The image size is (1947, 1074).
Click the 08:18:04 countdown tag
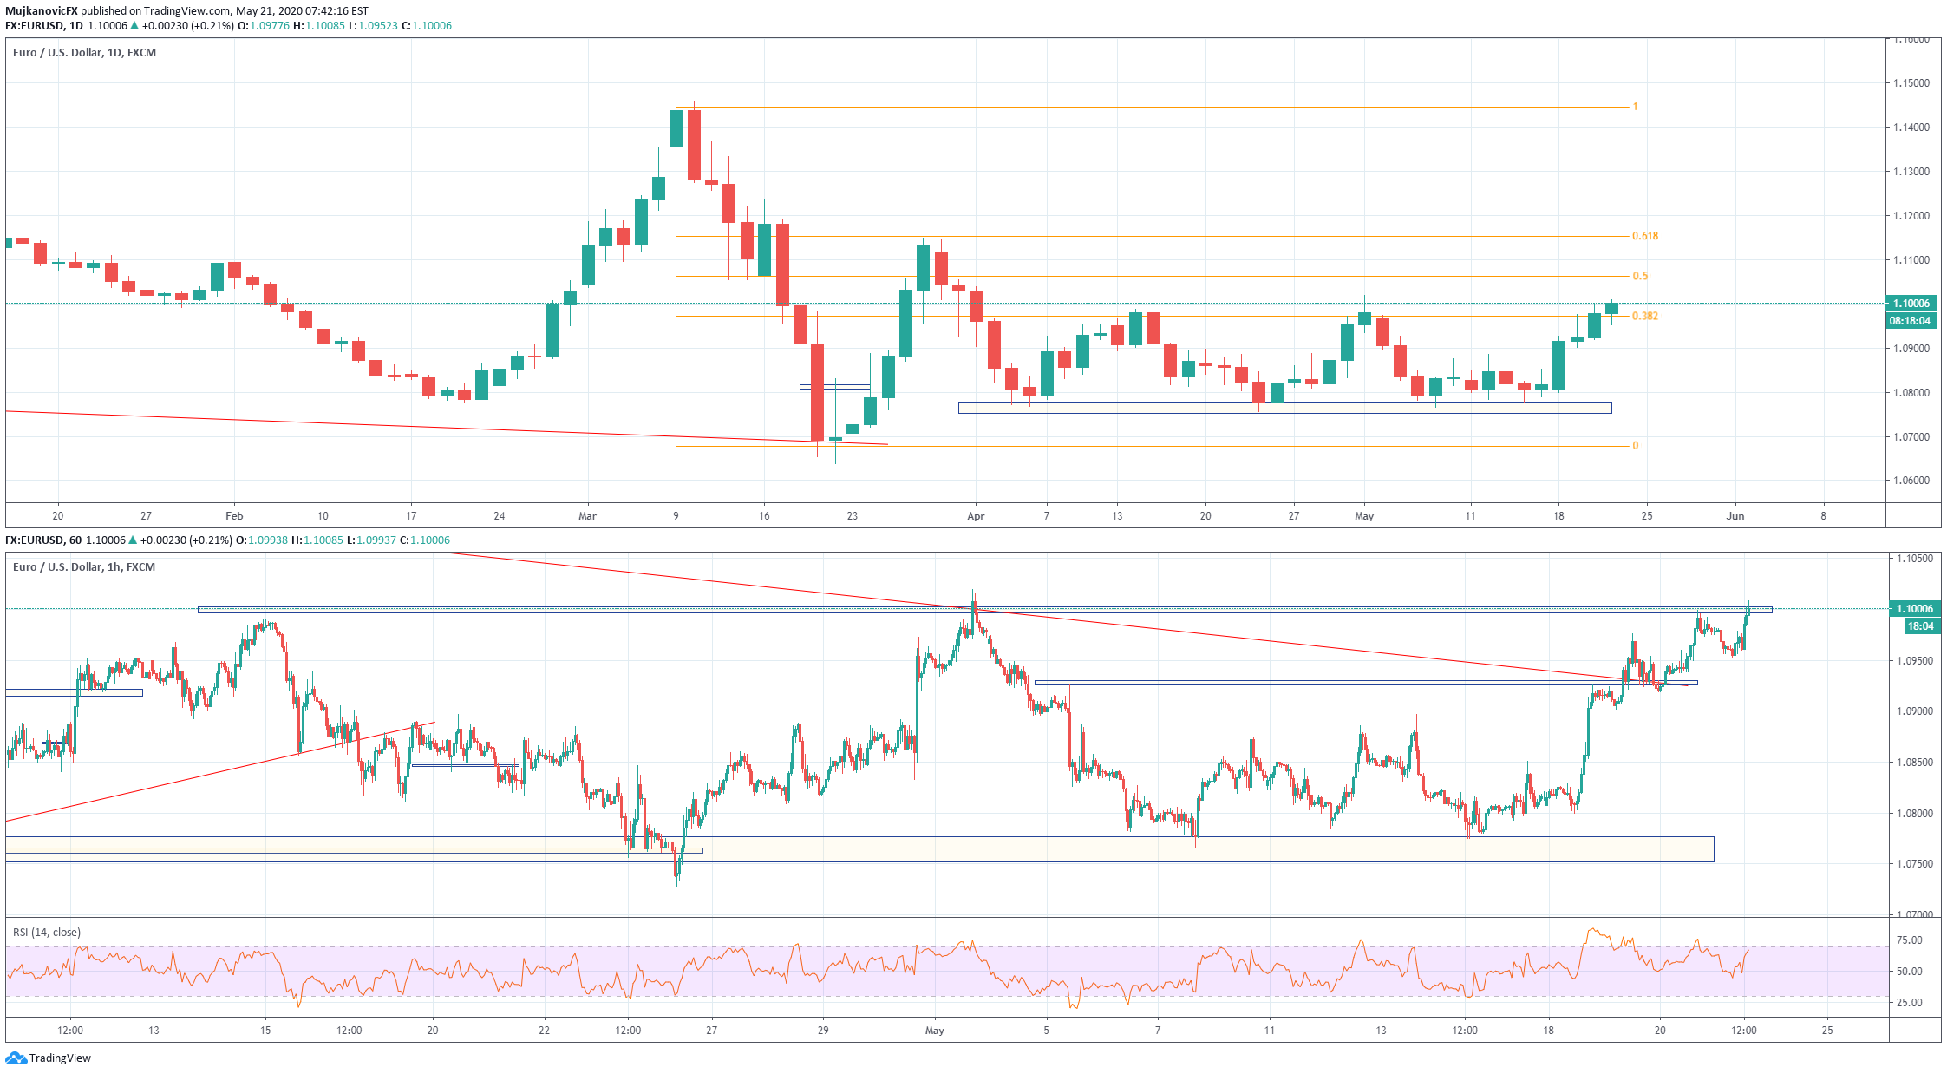[x=1911, y=321]
